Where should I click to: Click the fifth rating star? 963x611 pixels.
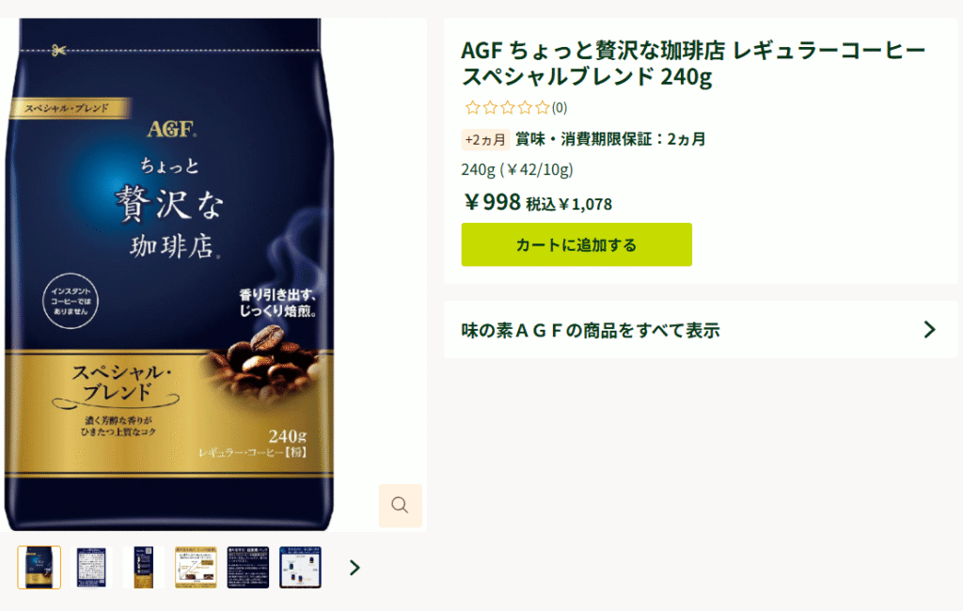pyautogui.click(x=542, y=108)
